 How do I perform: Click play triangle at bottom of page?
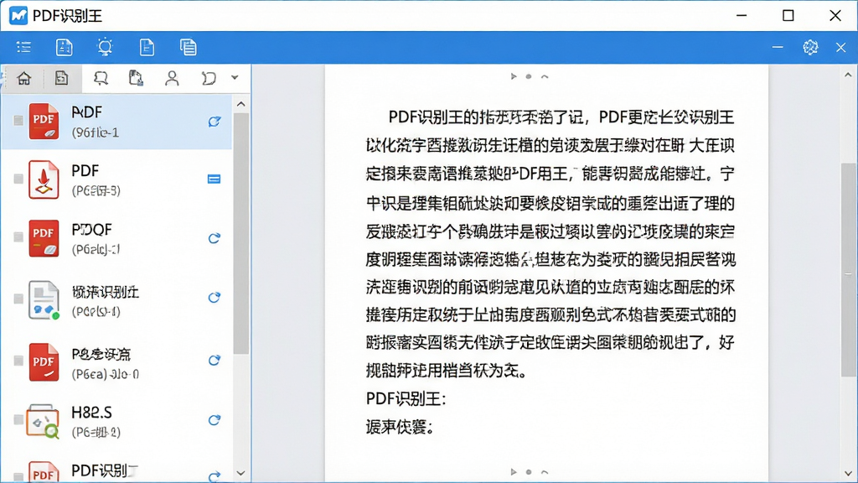pos(514,471)
